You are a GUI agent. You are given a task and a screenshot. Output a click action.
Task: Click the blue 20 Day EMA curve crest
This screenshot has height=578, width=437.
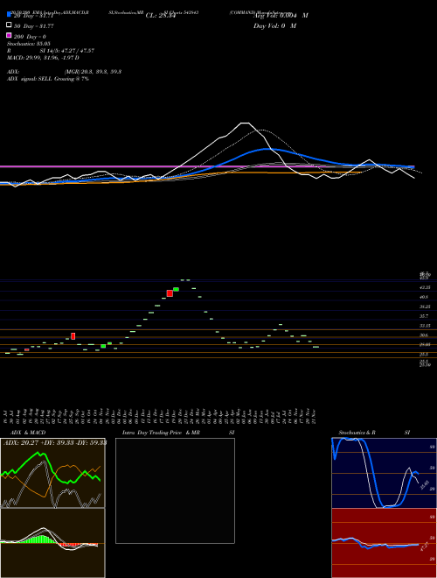(x=268, y=149)
